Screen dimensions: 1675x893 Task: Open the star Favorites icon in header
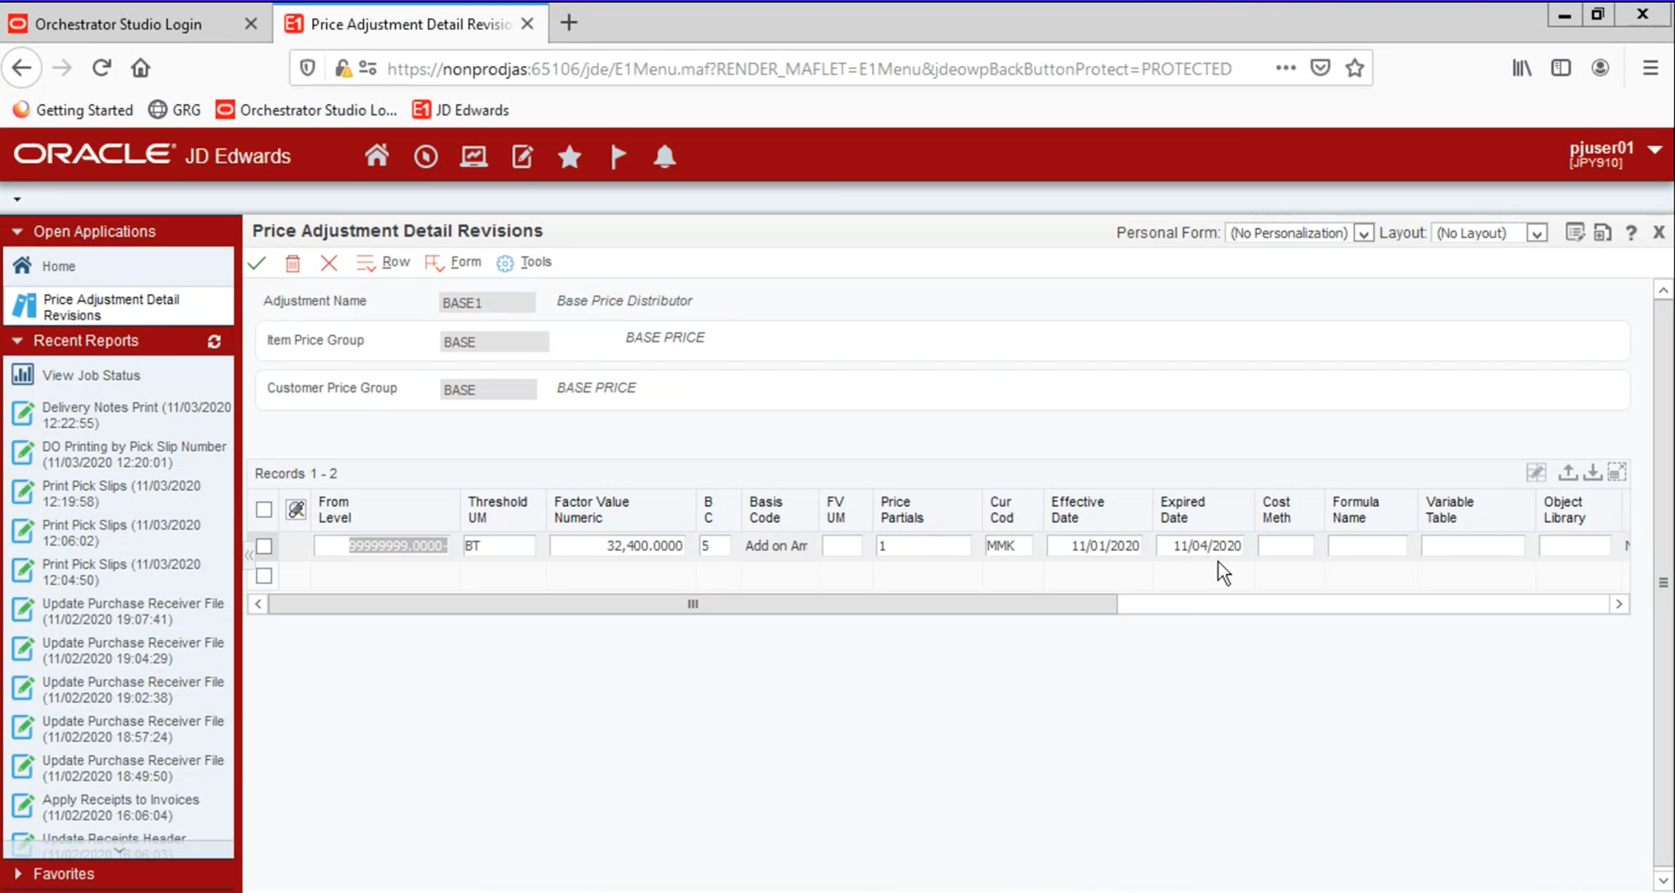(x=569, y=157)
